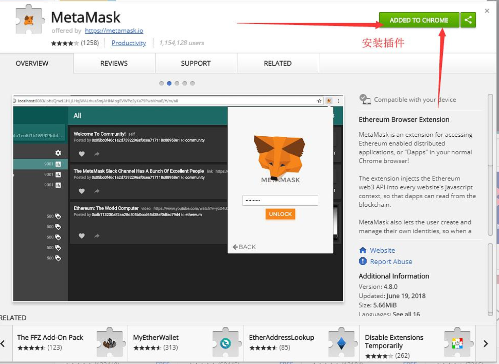Select the fifth screenshot carousel dot
The height and width of the screenshot is (364, 499).
click(192, 83)
